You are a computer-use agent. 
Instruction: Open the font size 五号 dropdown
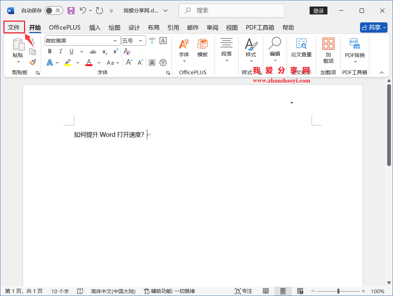pos(141,41)
